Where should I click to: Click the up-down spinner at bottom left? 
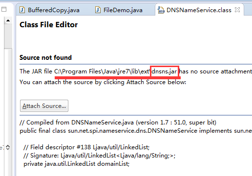[x=8, y=147]
